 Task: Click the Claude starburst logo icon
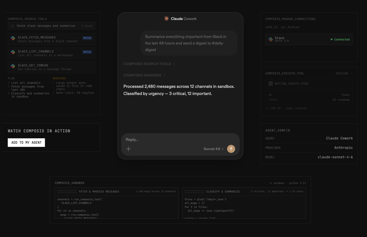click(166, 19)
